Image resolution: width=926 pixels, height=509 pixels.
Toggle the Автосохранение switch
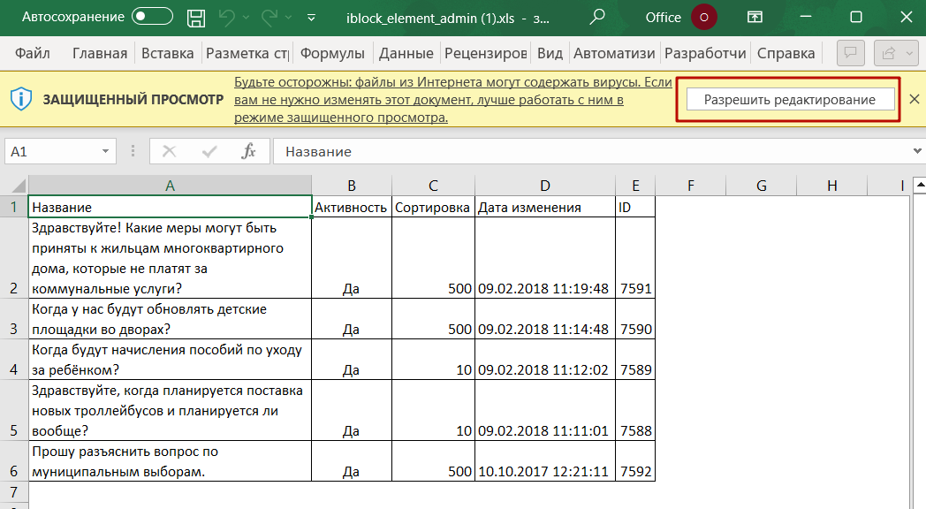tap(152, 17)
